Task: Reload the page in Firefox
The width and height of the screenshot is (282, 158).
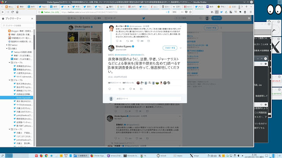Action: 12,12
